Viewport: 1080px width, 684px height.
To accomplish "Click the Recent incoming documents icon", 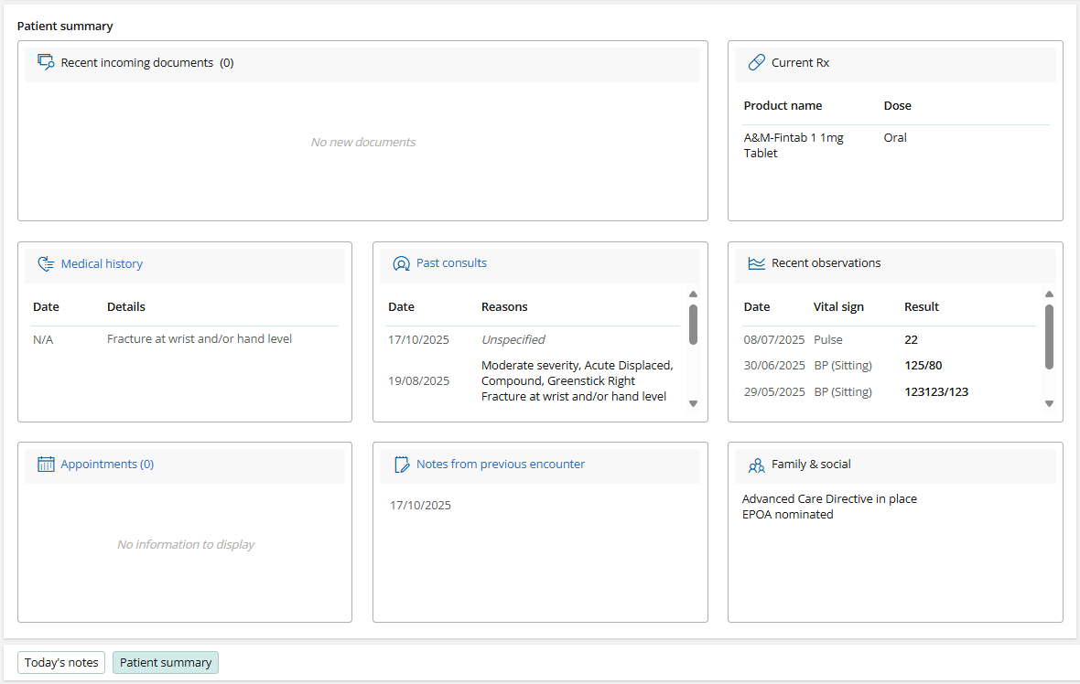I will pos(46,62).
